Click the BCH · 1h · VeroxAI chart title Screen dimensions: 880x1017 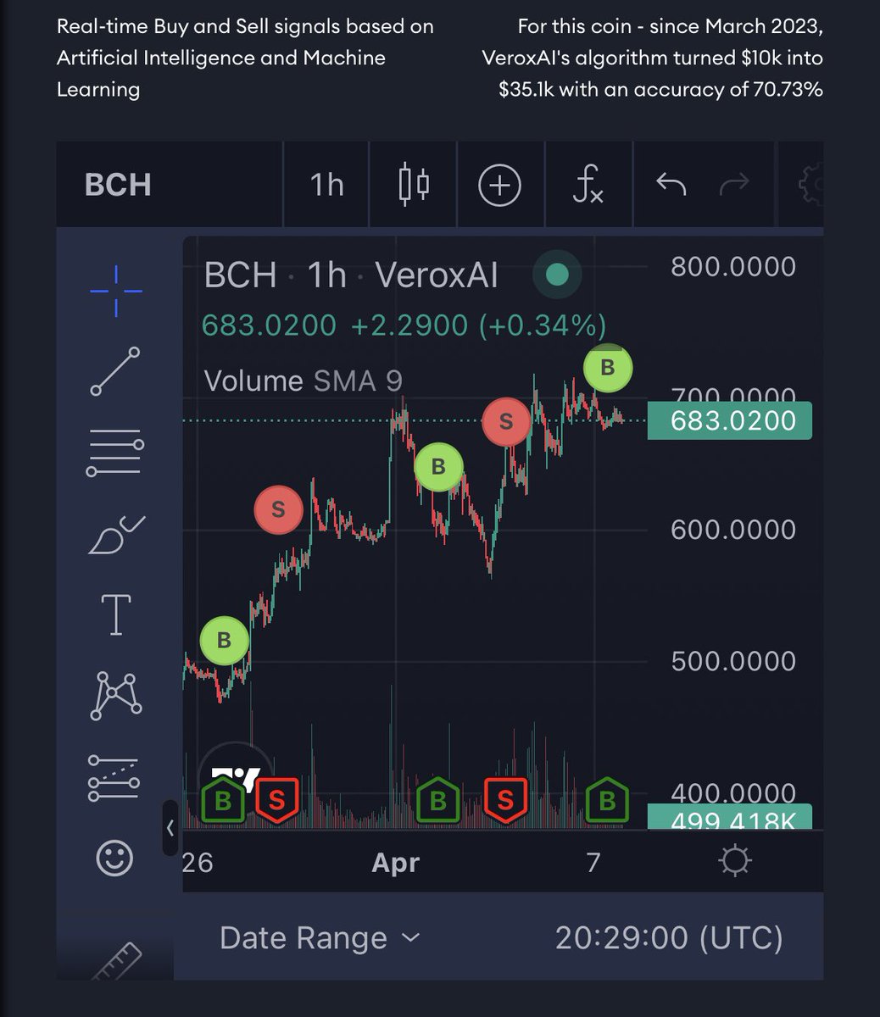click(x=351, y=275)
